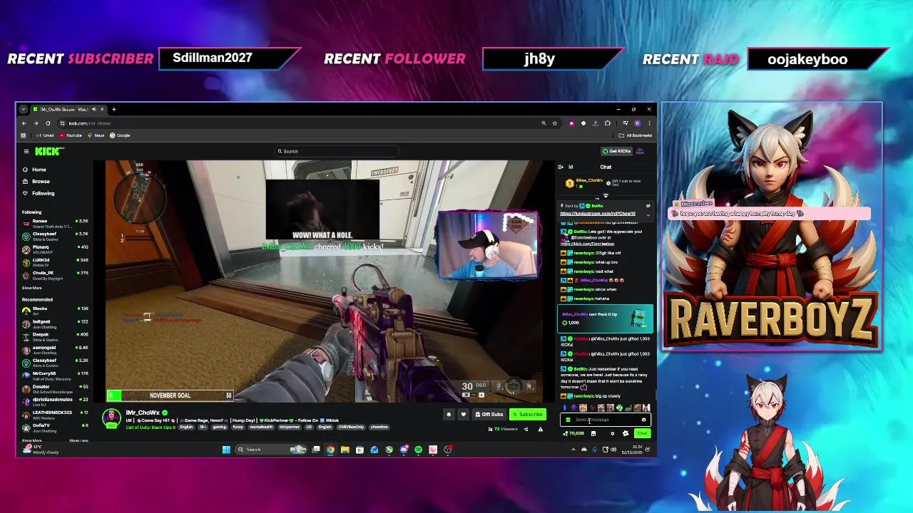Go to Home in Kick sidebar
The height and width of the screenshot is (513, 913).
point(34,170)
